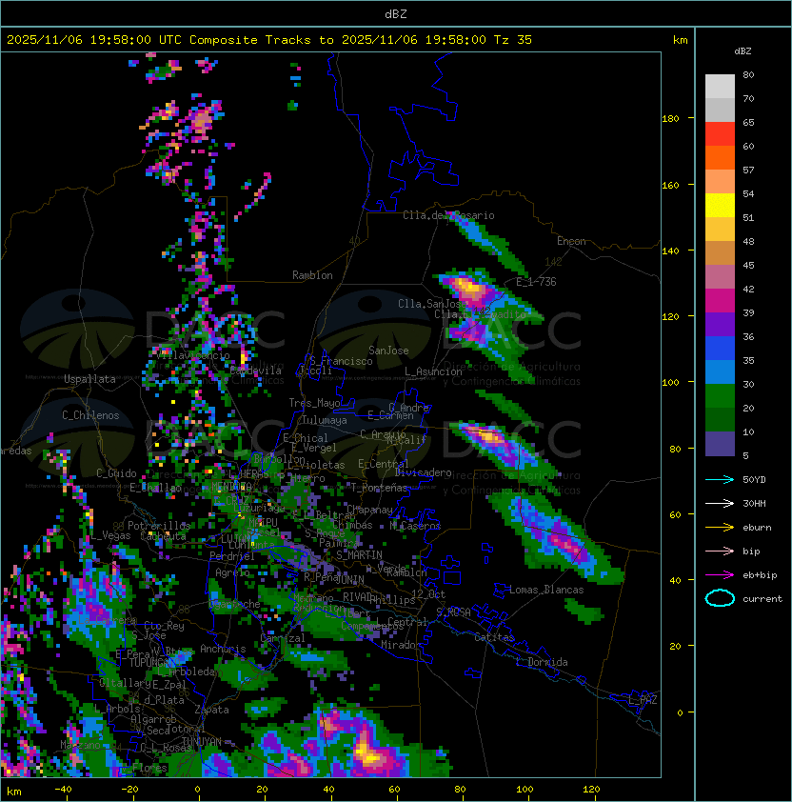The height and width of the screenshot is (802, 792).
Task: Click the 180 km vertical axis tick
Action: [670, 118]
